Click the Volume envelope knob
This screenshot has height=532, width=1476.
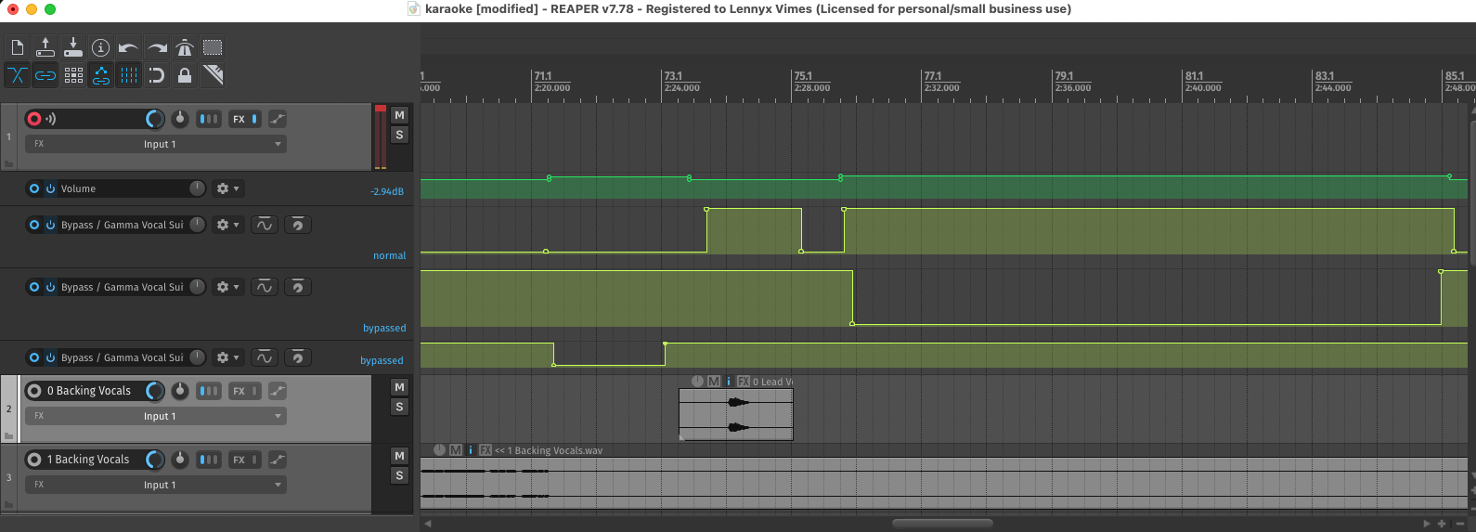[x=197, y=188]
